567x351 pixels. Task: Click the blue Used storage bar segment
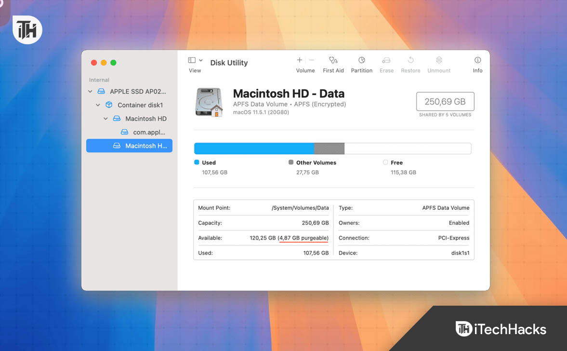[253, 148]
